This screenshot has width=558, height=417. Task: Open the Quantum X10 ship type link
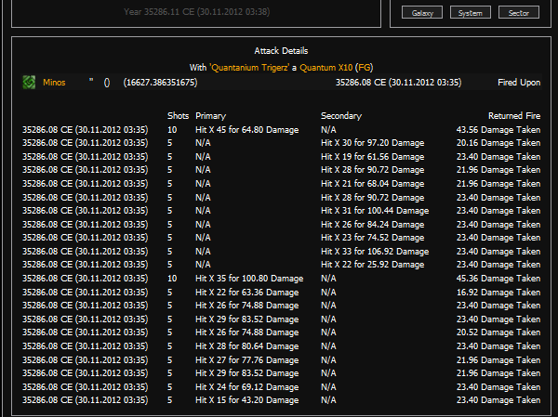tap(326, 68)
